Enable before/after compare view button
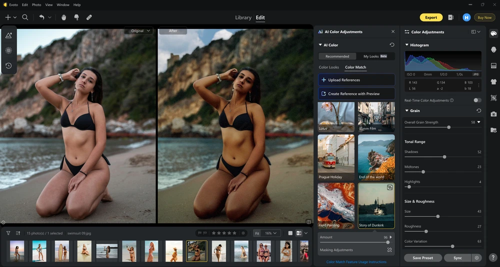Screen dimensions: 500x267 pos(299,233)
